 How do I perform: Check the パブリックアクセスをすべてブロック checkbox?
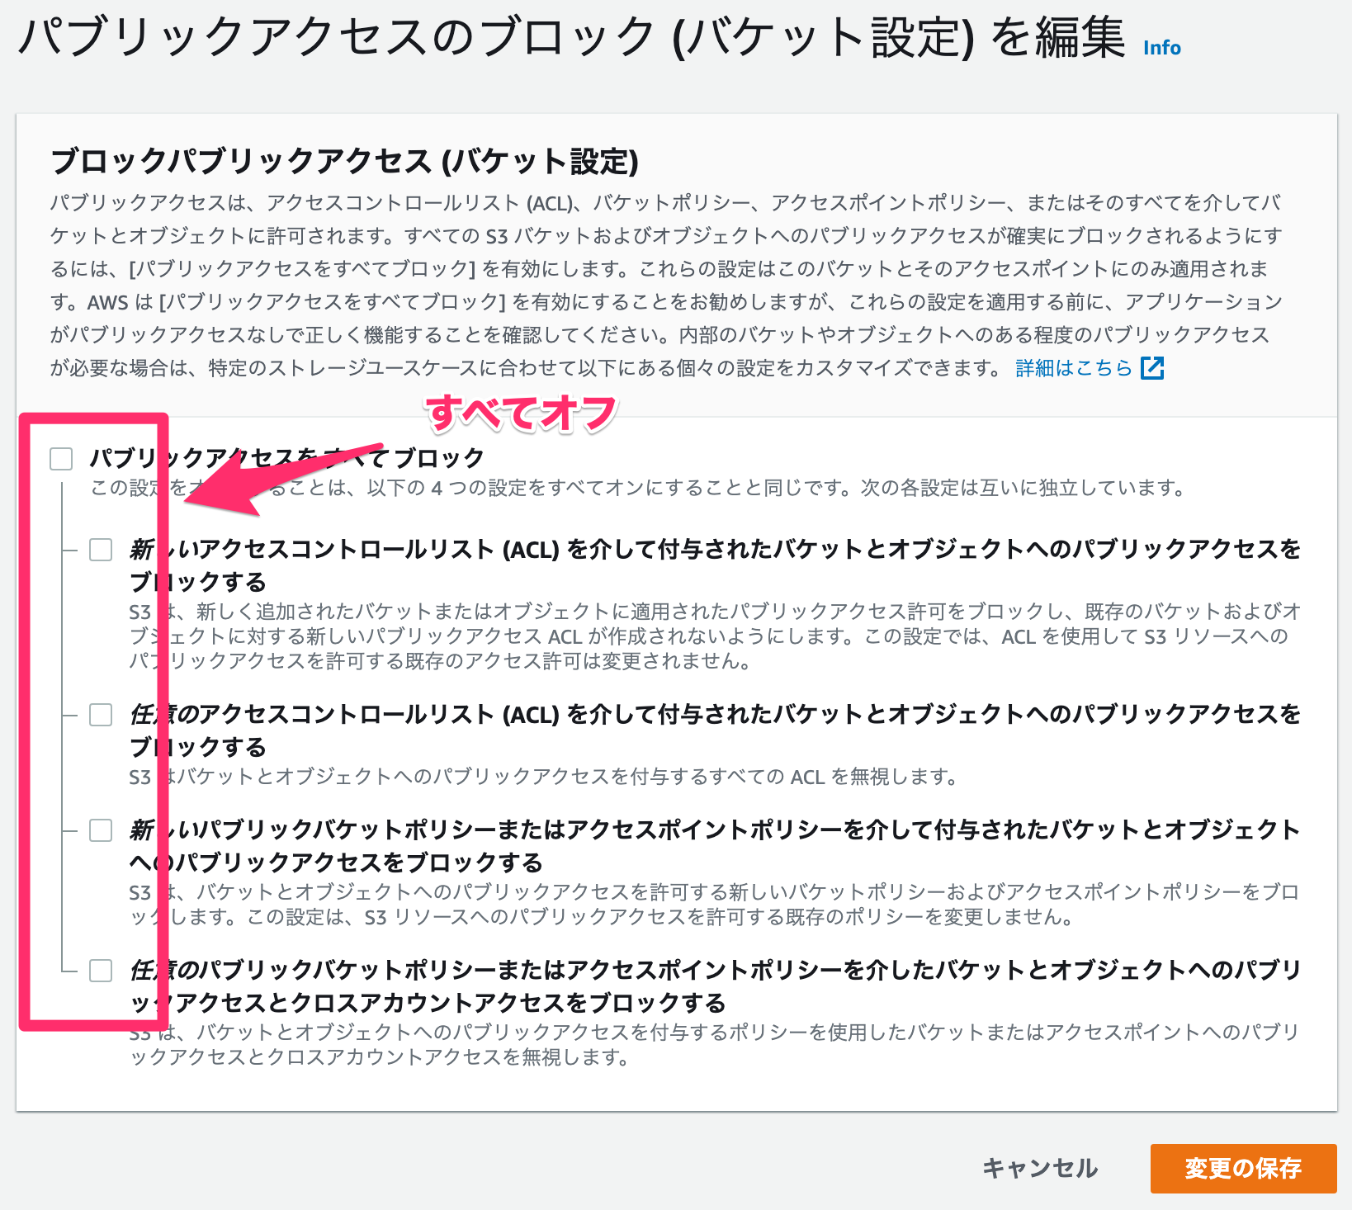(x=61, y=459)
